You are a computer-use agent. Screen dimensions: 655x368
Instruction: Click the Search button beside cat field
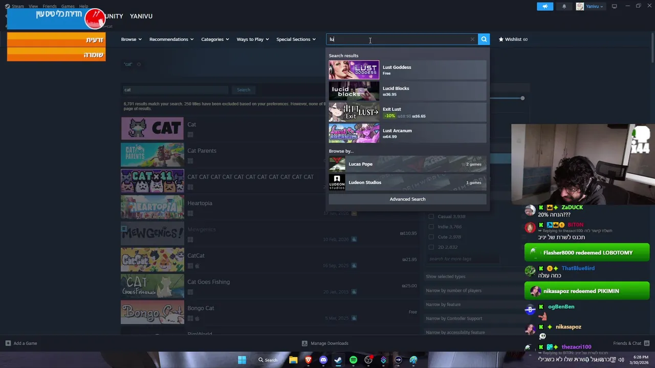[244, 90]
